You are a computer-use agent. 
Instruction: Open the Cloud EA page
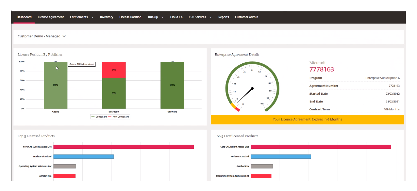176,17
